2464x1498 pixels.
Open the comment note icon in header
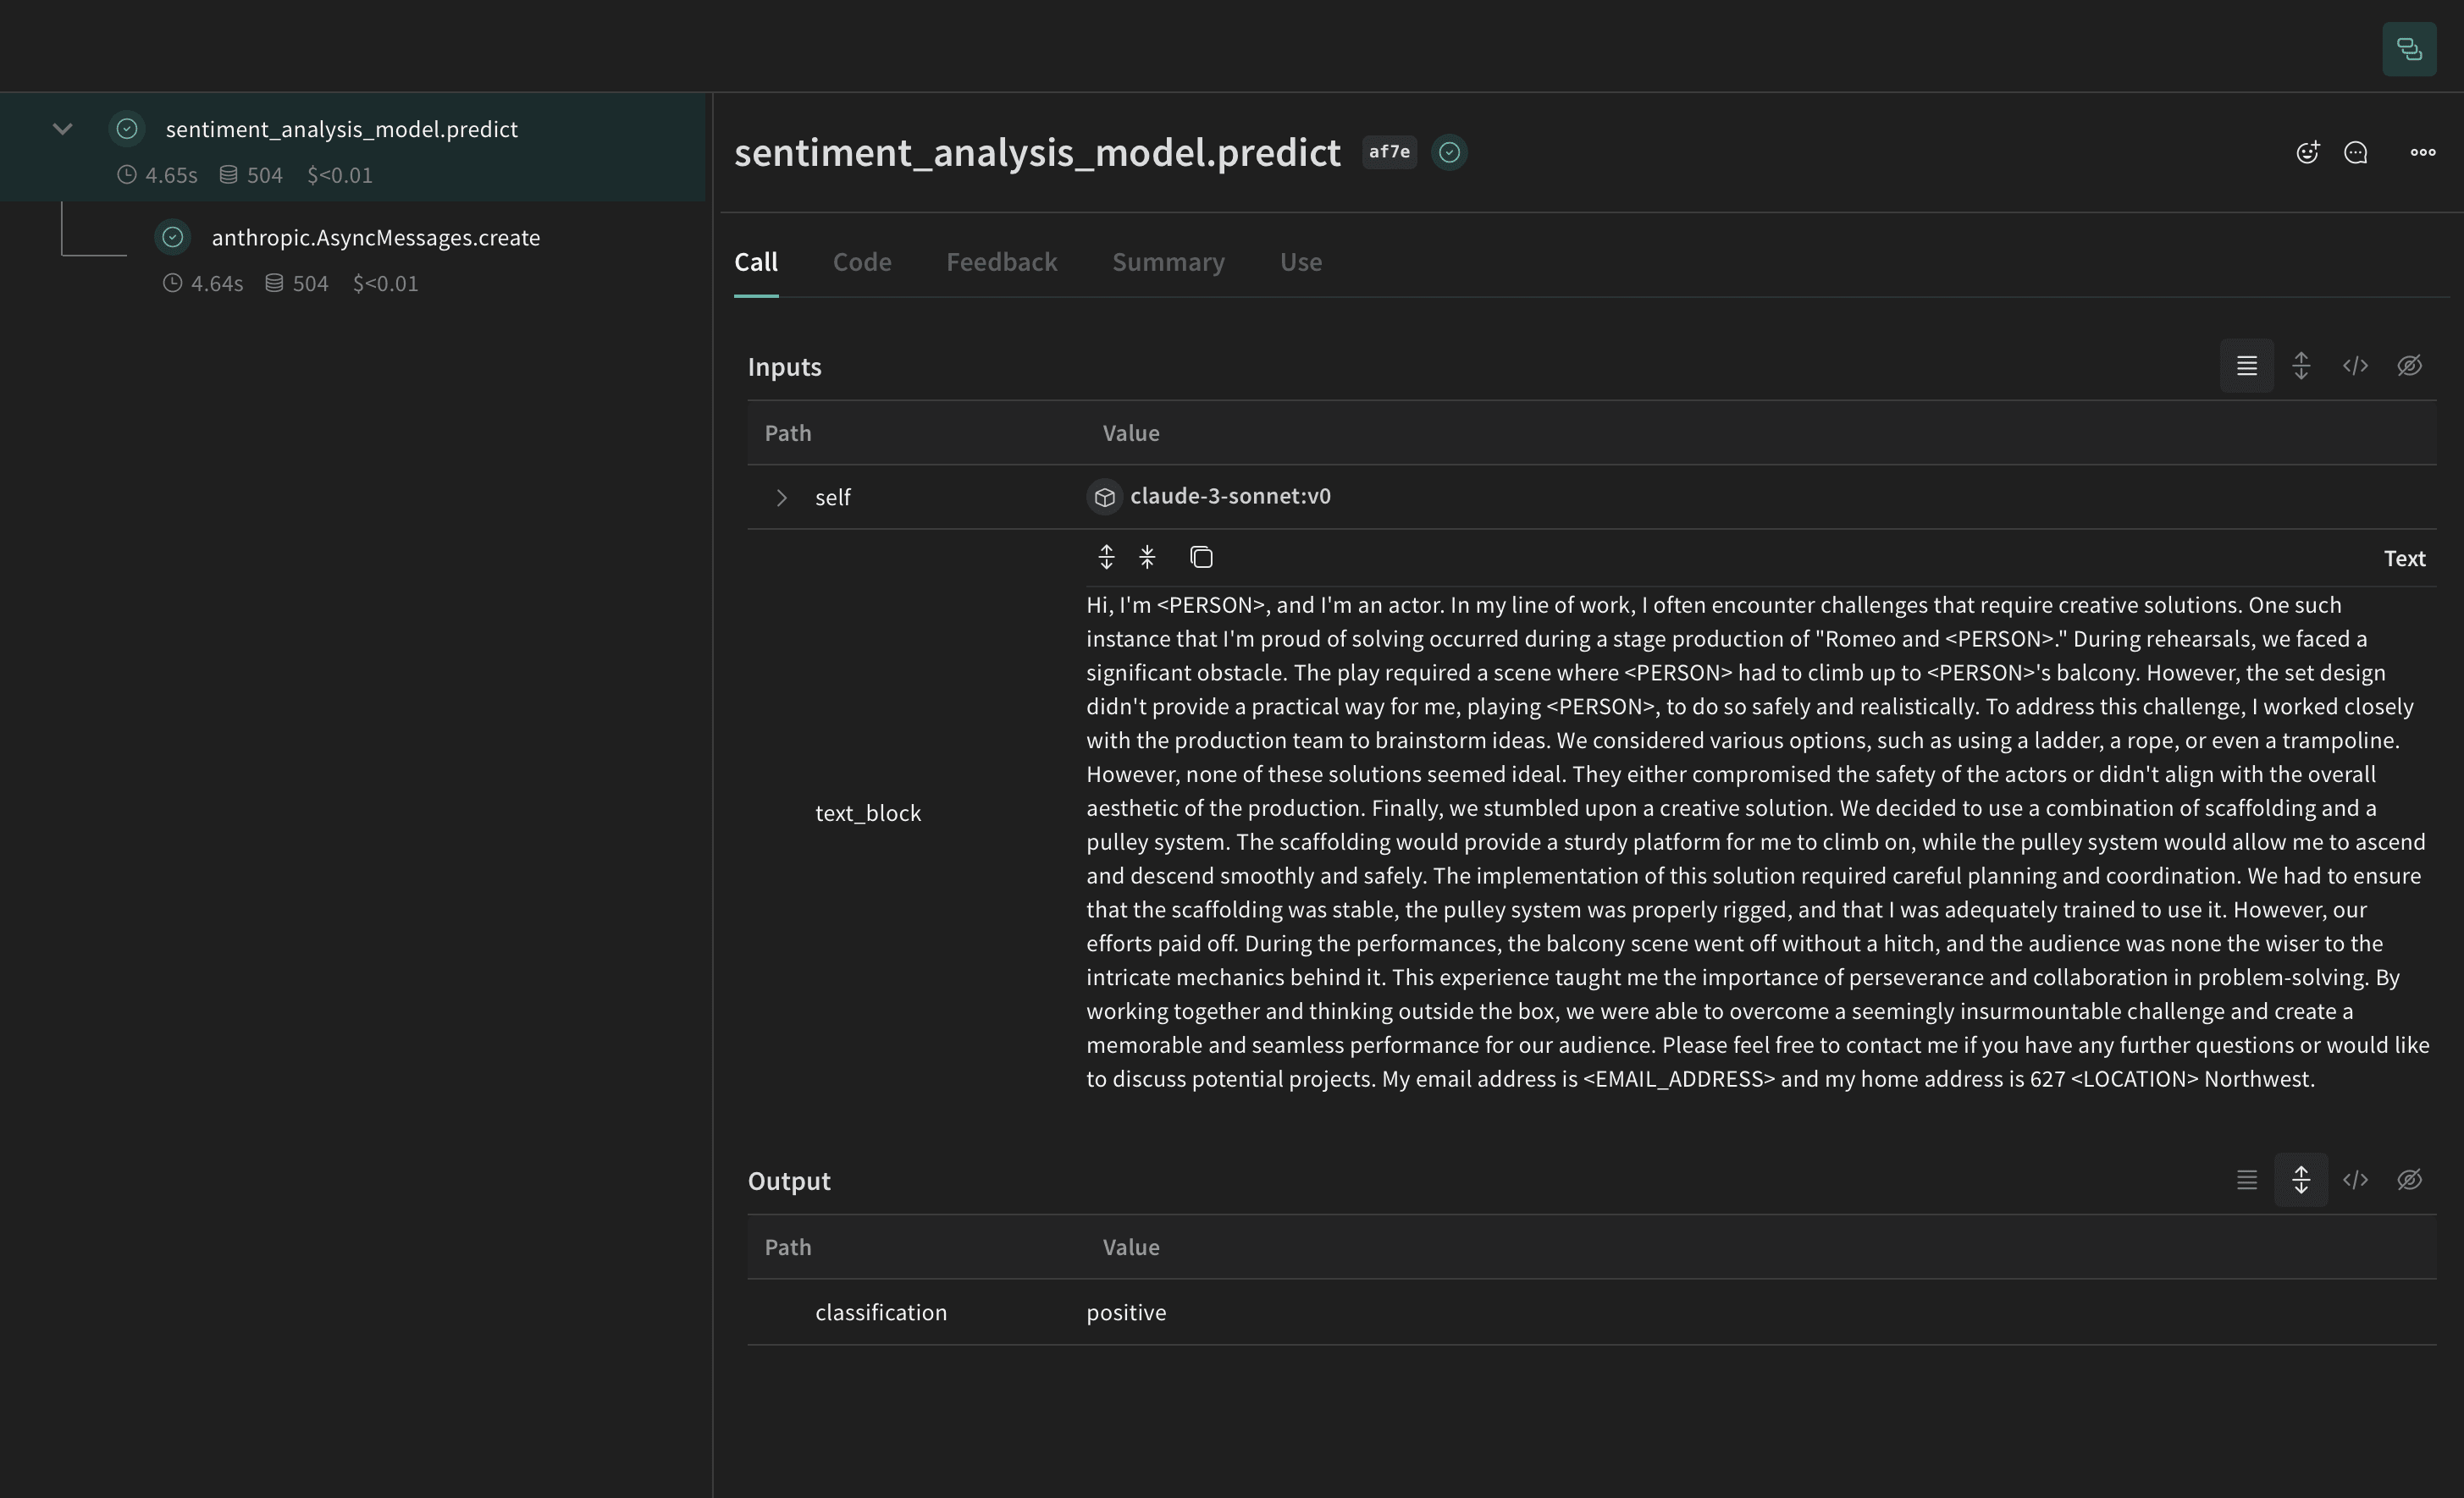click(2356, 151)
